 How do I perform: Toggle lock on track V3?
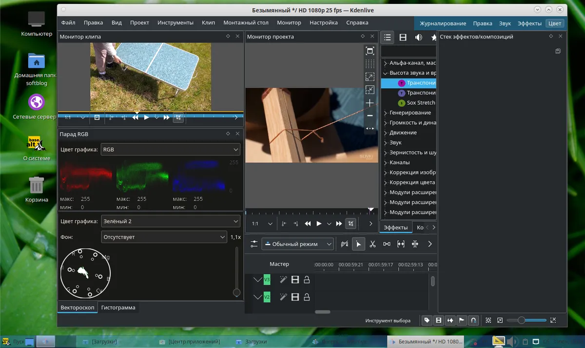tap(307, 280)
